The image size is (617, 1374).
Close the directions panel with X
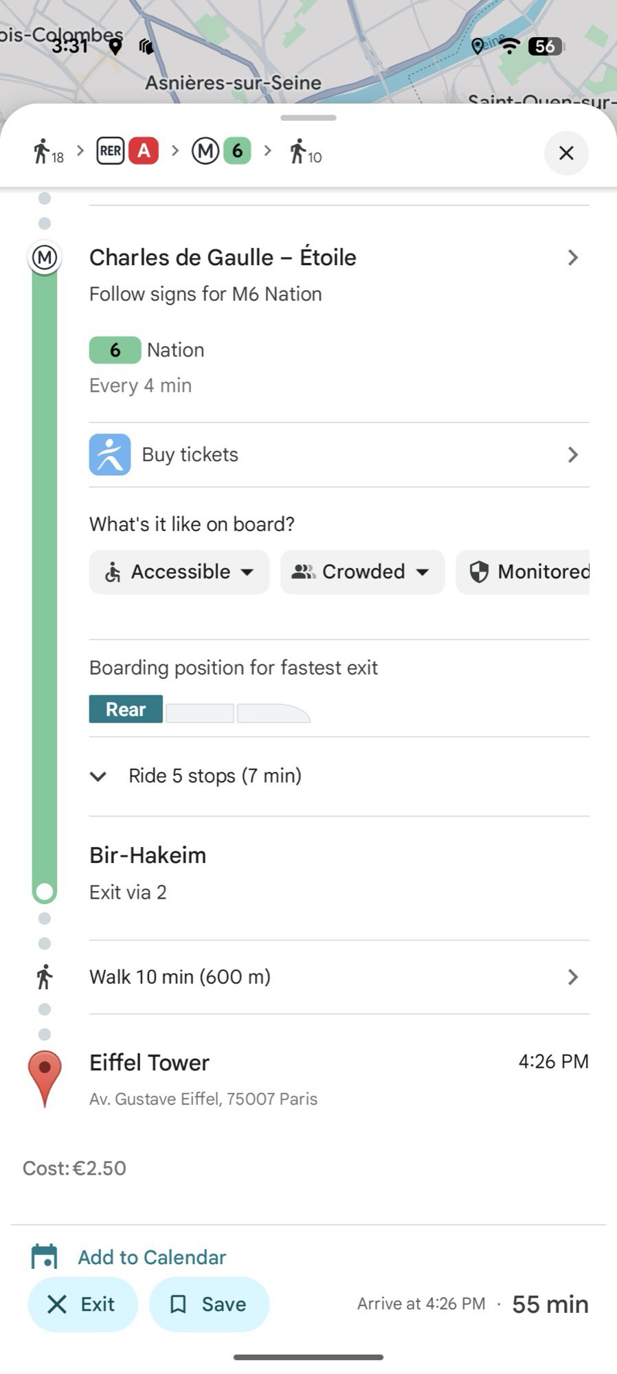tap(566, 153)
